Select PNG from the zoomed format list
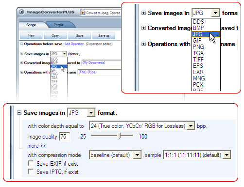244x187 pixels. coord(198,47)
